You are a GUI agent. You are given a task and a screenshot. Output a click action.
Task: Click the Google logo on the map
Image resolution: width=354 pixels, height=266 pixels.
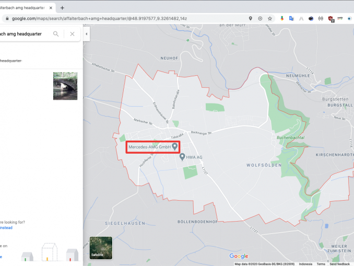click(x=239, y=256)
